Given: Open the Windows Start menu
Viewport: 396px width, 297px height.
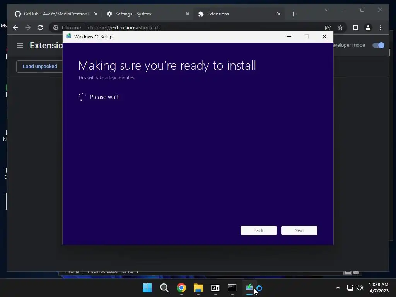Looking at the screenshot, I should pyautogui.click(x=147, y=288).
